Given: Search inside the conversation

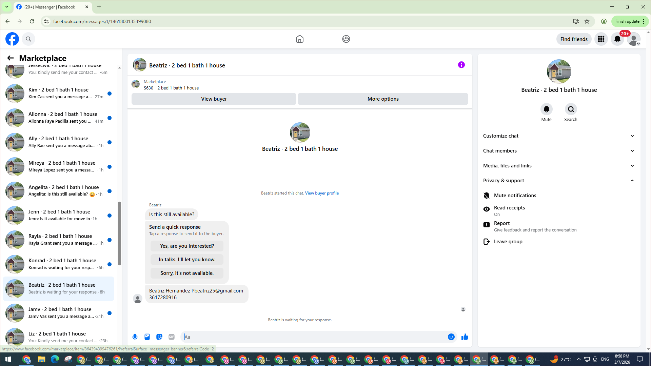Looking at the screenshot, I should [571, 109].
